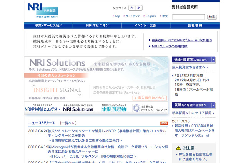Image resolution: width=246 pixels, height=163 pixels.
Task: Set font size to small (小)
Action: (138, 8)
